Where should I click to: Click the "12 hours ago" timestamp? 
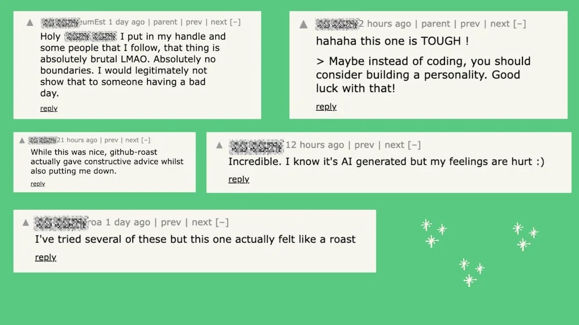pos(315,144)
